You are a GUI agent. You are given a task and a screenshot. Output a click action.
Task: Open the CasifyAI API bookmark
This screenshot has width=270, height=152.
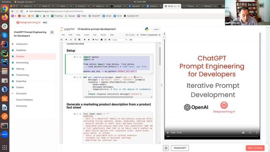(131, 16)
